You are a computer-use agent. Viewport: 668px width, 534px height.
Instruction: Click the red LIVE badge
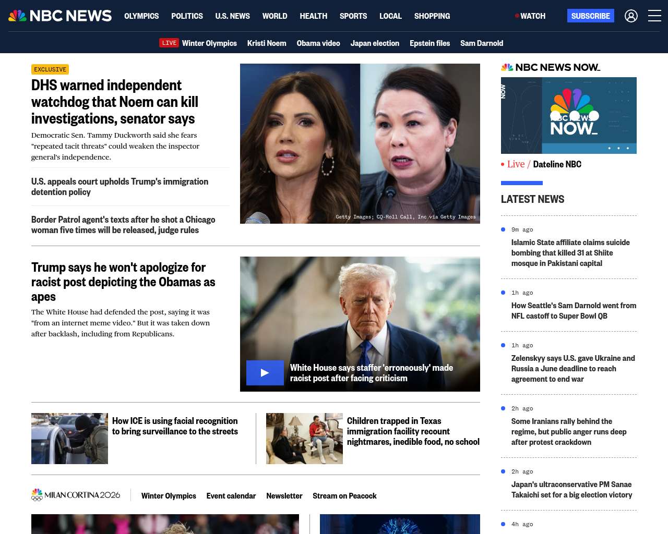click(x=169, y=43)
